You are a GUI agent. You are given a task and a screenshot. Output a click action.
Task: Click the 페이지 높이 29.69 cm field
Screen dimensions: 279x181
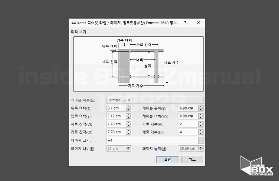point(189,149)
